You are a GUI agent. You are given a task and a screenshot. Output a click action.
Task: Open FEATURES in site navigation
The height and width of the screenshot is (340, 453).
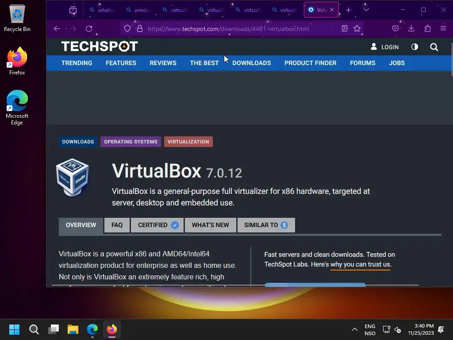(x=121, y=63)
